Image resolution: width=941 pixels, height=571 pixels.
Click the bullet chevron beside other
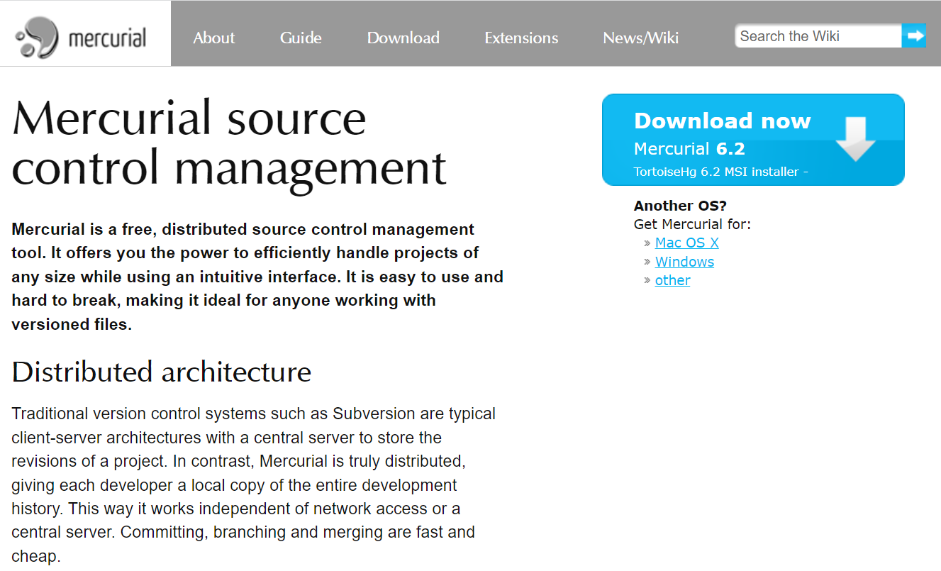(x=647, y=281)
